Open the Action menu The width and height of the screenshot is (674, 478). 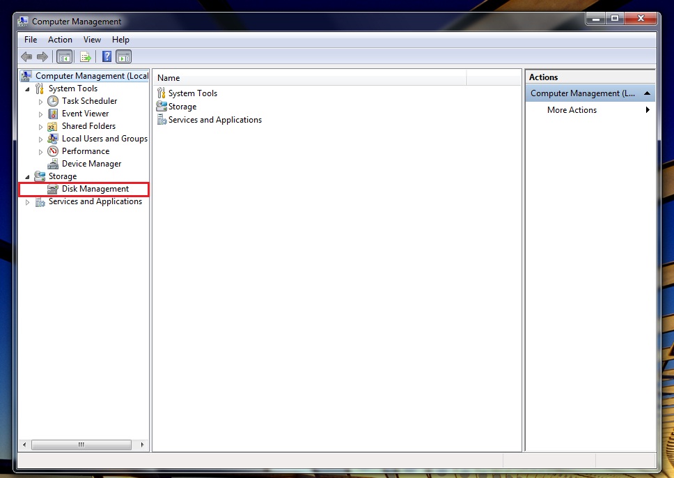click(60, 40)
